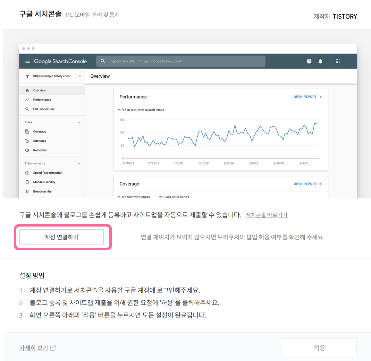Click the notifications bell icon
This screenshot has height=361, width=371.
coord(320,61)
